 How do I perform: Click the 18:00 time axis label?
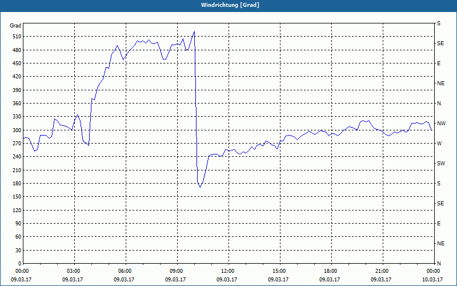tap(331, 271)
